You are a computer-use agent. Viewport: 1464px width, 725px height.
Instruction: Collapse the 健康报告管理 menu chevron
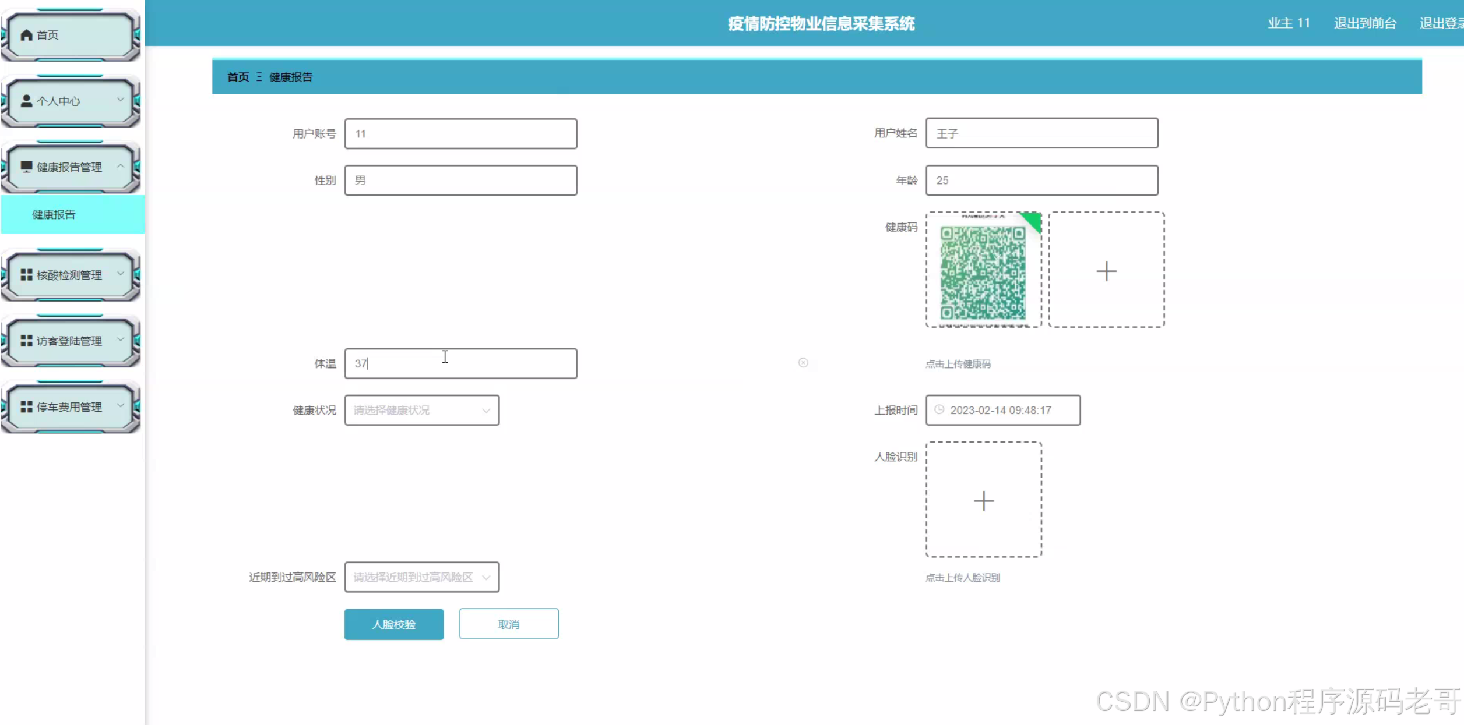[x=121, y=166]
